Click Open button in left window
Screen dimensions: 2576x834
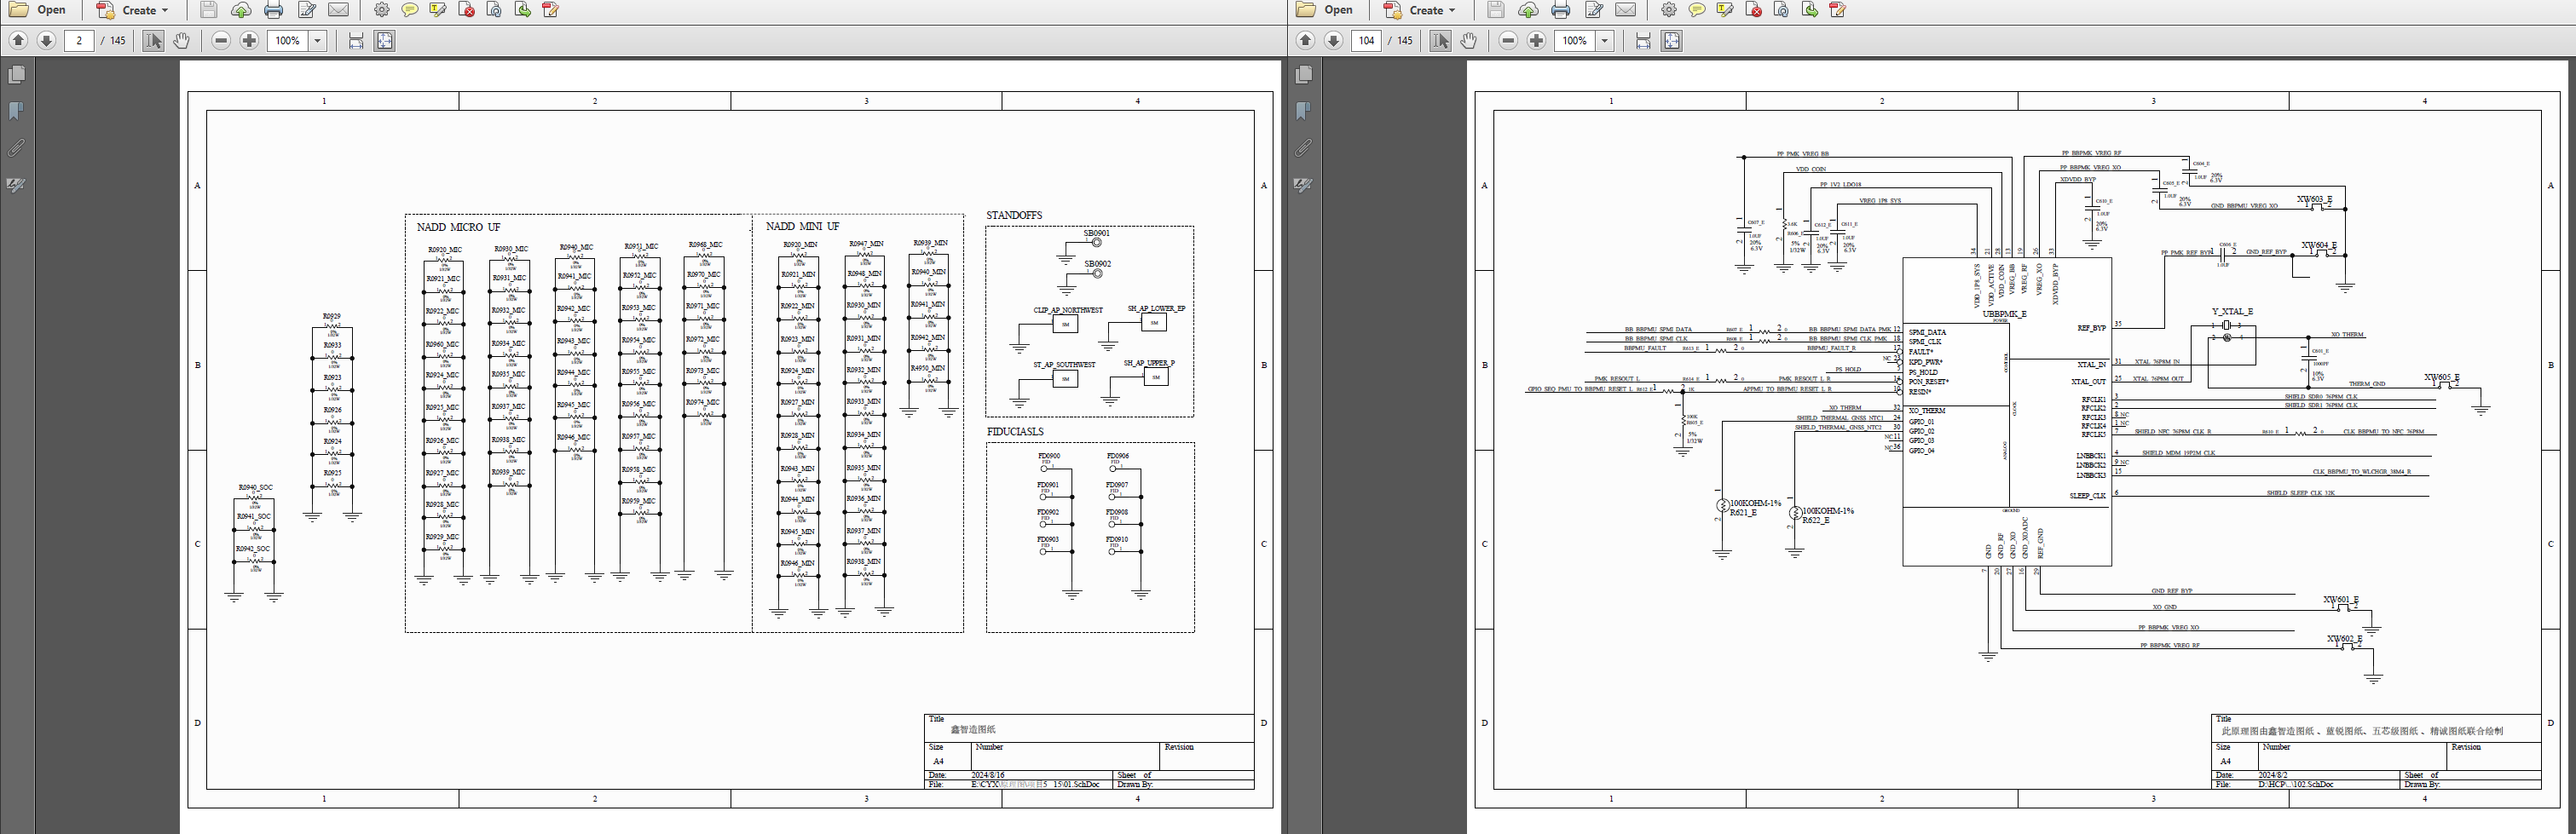coord(38,10)
